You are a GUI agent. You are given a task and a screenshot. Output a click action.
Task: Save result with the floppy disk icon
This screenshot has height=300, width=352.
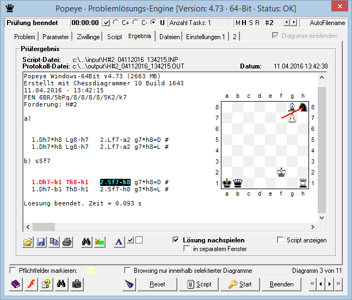tap(41, 242)
